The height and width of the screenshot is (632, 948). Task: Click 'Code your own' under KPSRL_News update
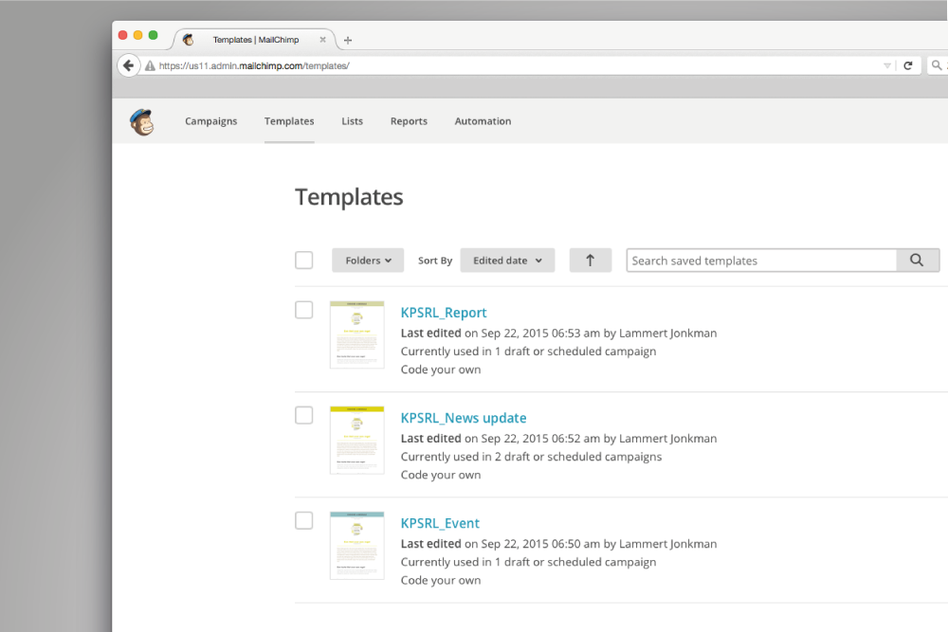(441, 475)
